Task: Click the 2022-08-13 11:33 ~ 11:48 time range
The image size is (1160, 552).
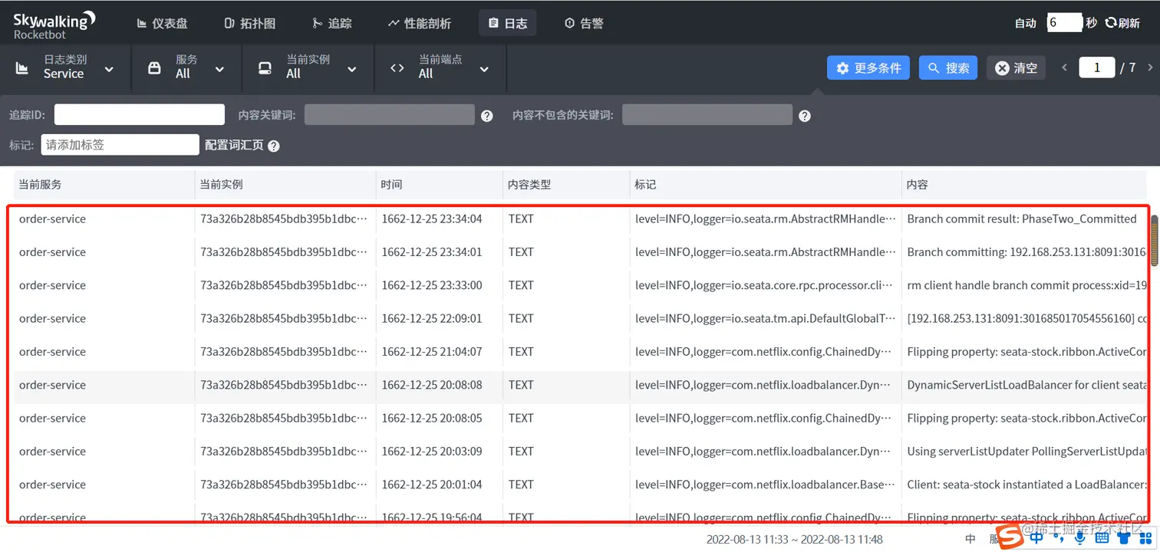Action: pyautogui.click(x=795, y=540)
